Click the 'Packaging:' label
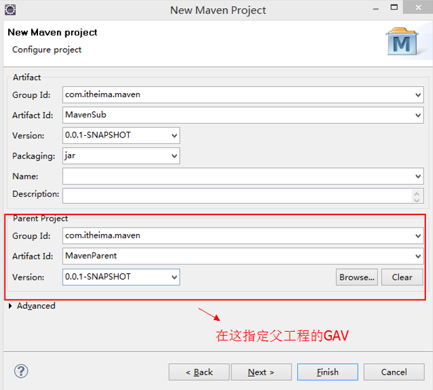433x390 pixels. (34, 156)
